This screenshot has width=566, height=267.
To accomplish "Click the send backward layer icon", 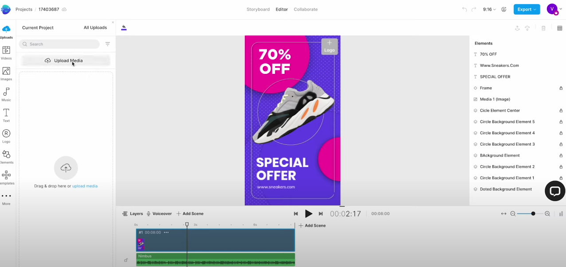I will click(527, 28).
